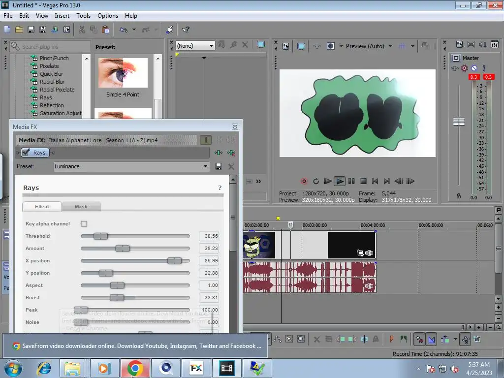
Task: Click the Plug-In Chain icon in Media FX
Action: click(219, 153)
